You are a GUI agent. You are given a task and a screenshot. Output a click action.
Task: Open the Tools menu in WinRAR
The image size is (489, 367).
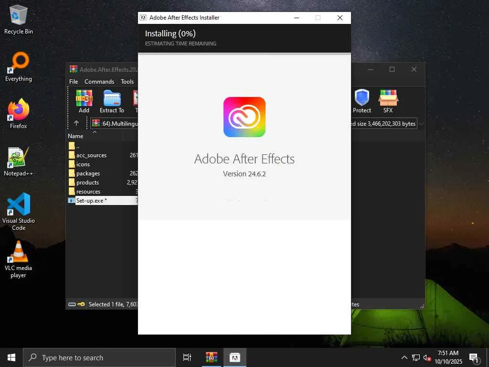tap(127, 81)
